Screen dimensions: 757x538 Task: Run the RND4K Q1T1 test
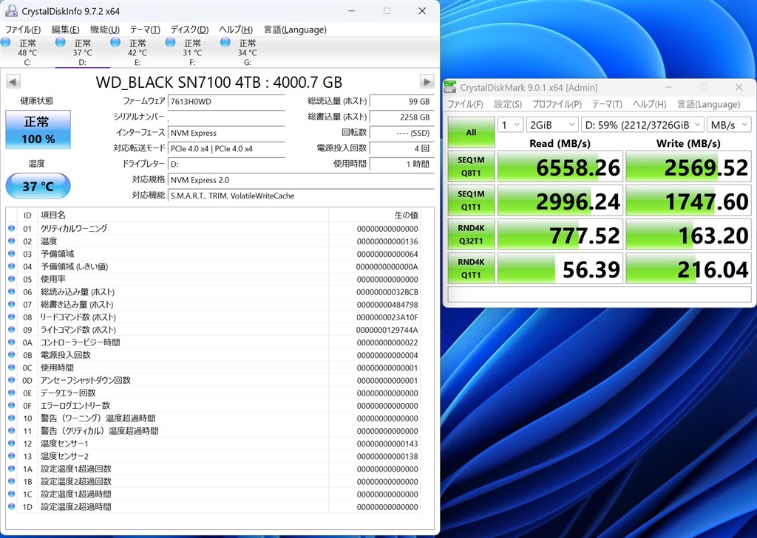coord(471,269)
